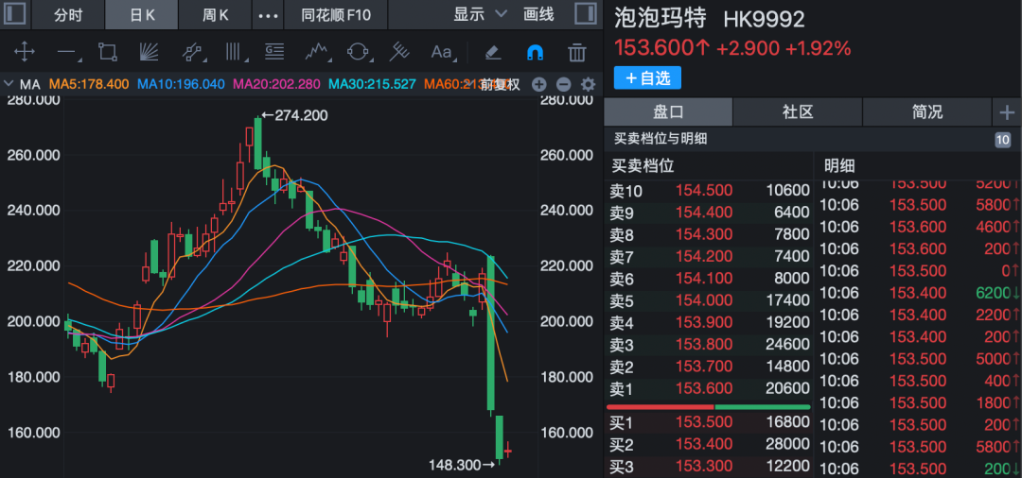The image size is (1022, 478).
Task: Click the 加自选 button
Action: 647,77
